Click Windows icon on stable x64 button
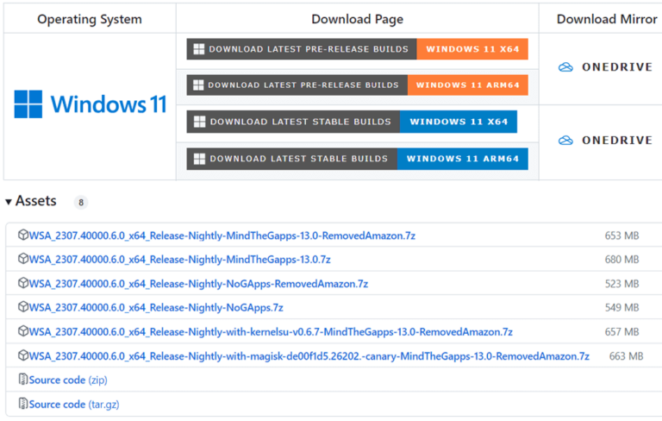662x421 pixels. (x=198, y=122)
